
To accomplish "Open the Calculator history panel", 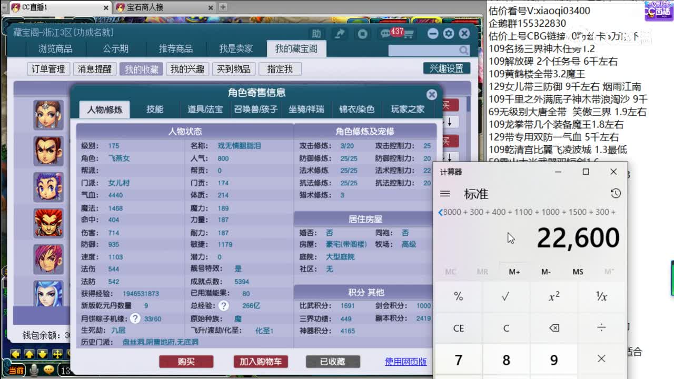I will 616,194.
